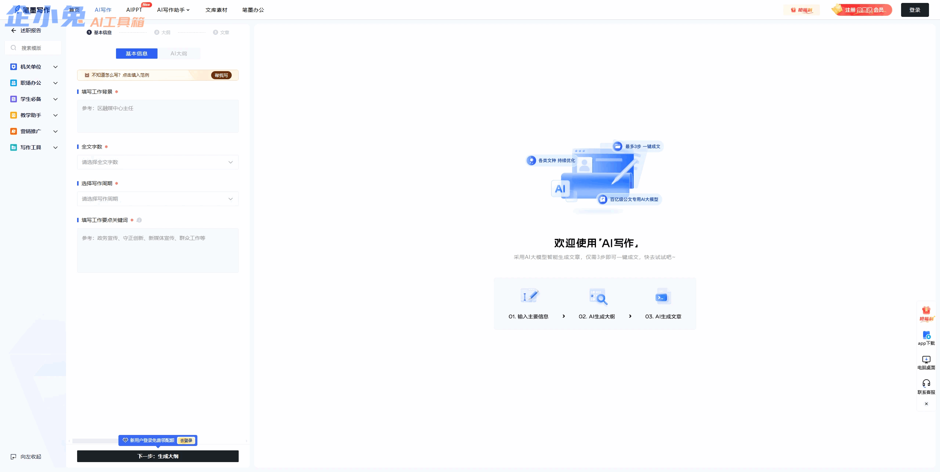
Task: Click the 填写工作背景 text area
Action: click(158, 116)
